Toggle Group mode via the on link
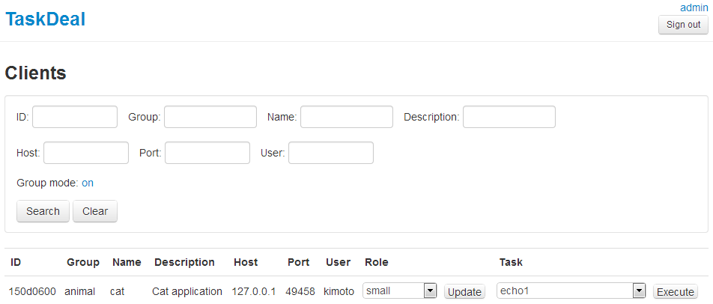This screenshot has width=713, height=304. 88,183
